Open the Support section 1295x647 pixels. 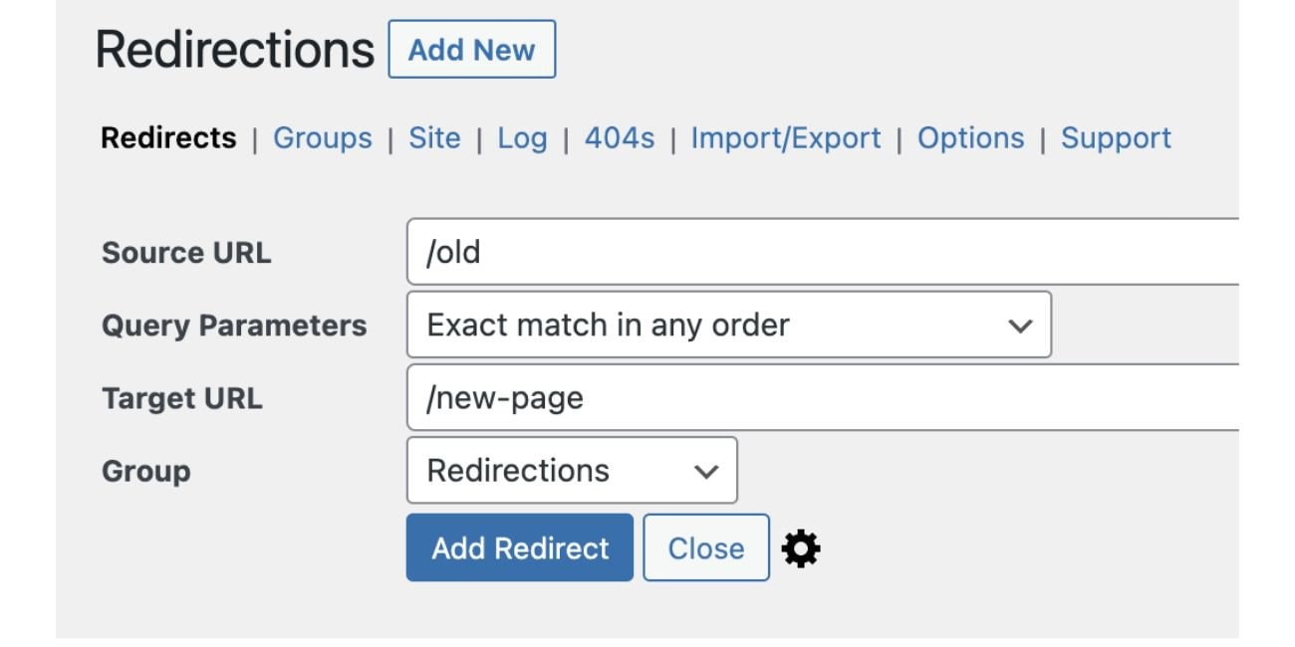pyautogui.click(x=1116, y=138)
